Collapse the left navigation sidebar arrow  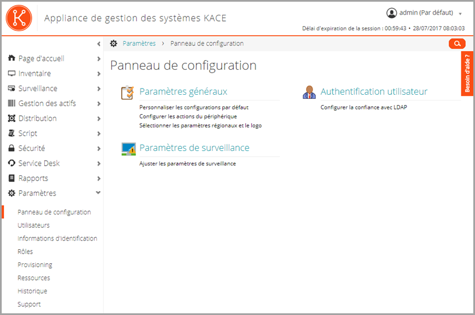click(x=99, y=44)
